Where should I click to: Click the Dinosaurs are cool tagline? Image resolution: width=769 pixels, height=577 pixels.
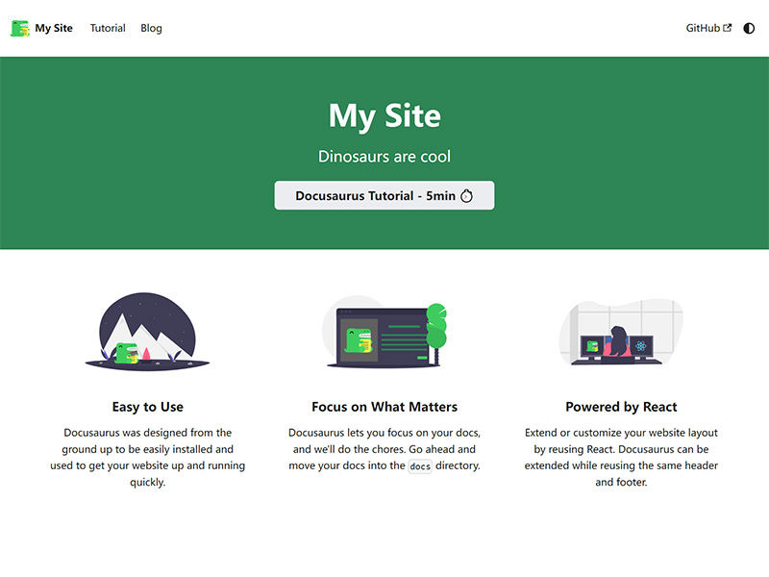[384, 156]
